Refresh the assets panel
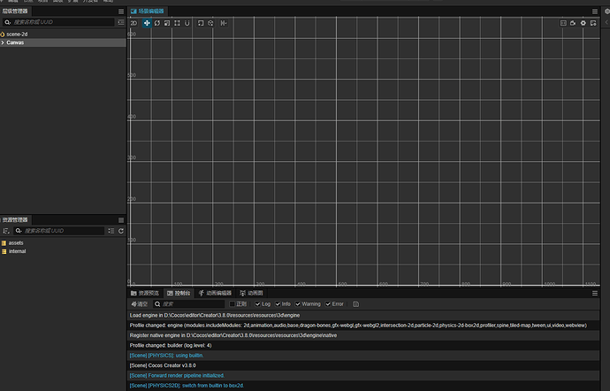 pos(121,231)
